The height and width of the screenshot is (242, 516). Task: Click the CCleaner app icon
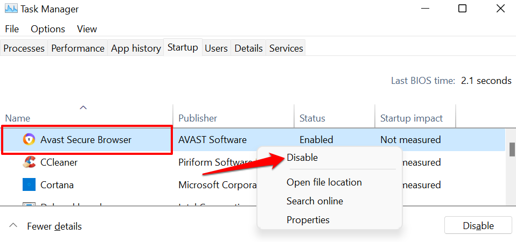point(29,162)
